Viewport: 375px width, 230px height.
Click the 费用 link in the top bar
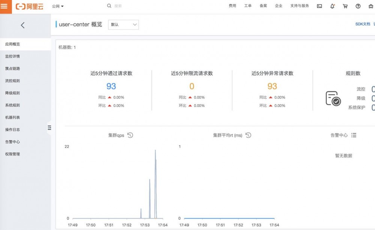pyautogui.click(x=232, y=6)
